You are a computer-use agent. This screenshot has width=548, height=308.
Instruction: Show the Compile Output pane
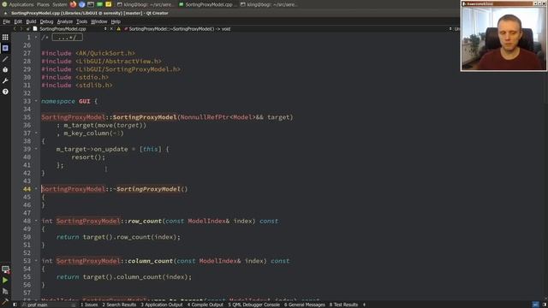coord(205,305)
